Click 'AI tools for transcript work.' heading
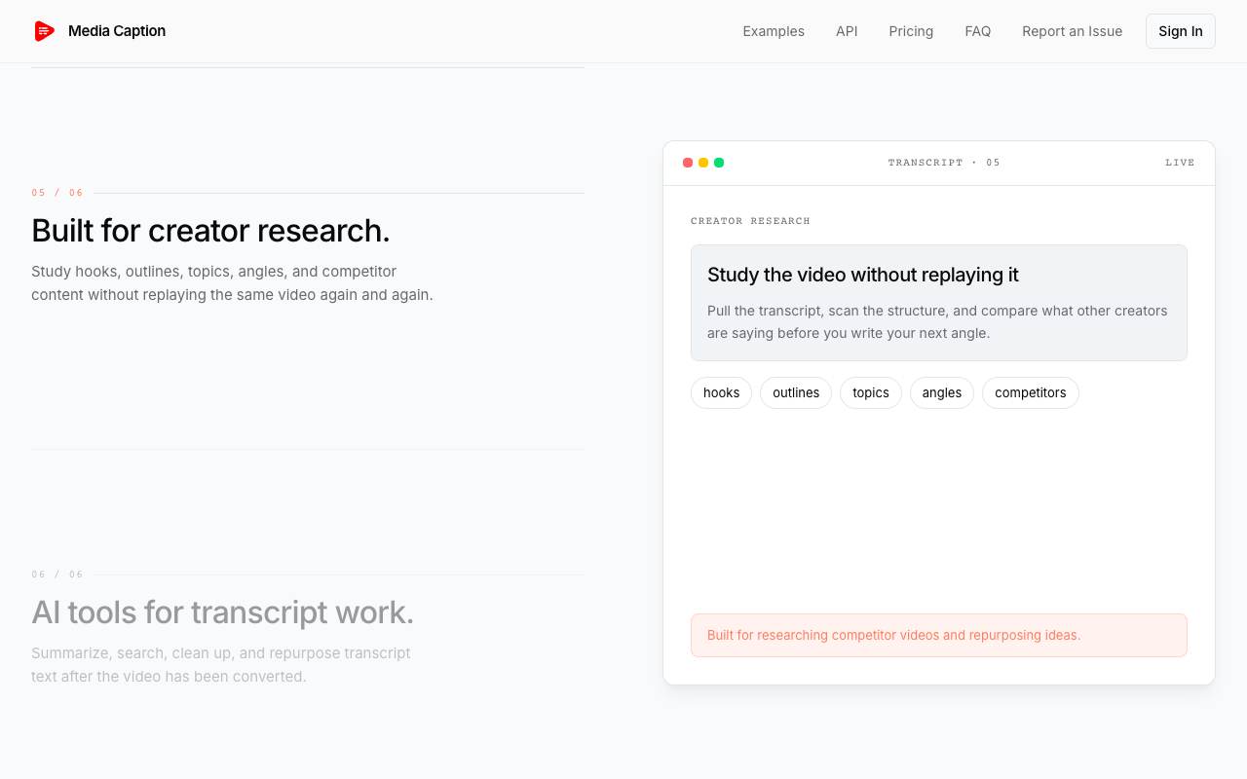The height and width of the screenshot is (779, 1247). click(x=222, y=612)
